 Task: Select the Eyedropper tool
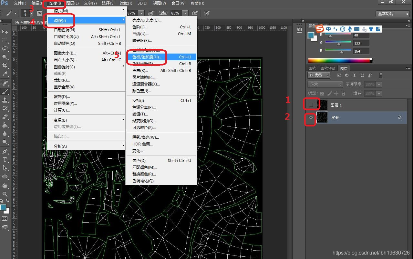coord(5,74)
